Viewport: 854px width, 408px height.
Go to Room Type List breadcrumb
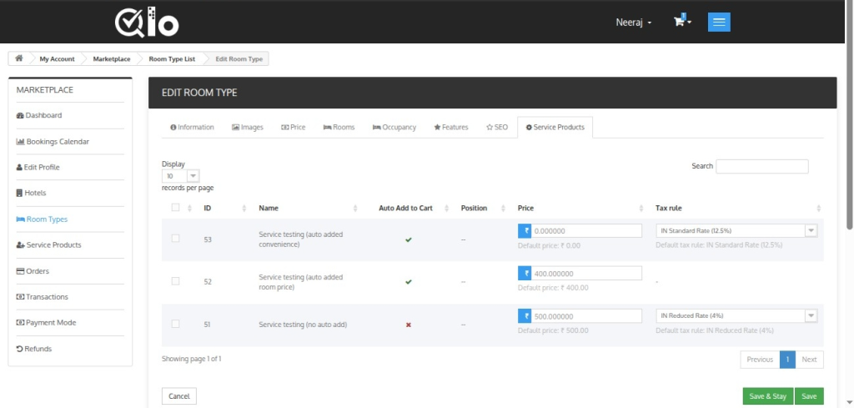pos(172,59)
